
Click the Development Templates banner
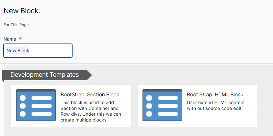click(45, 75)
